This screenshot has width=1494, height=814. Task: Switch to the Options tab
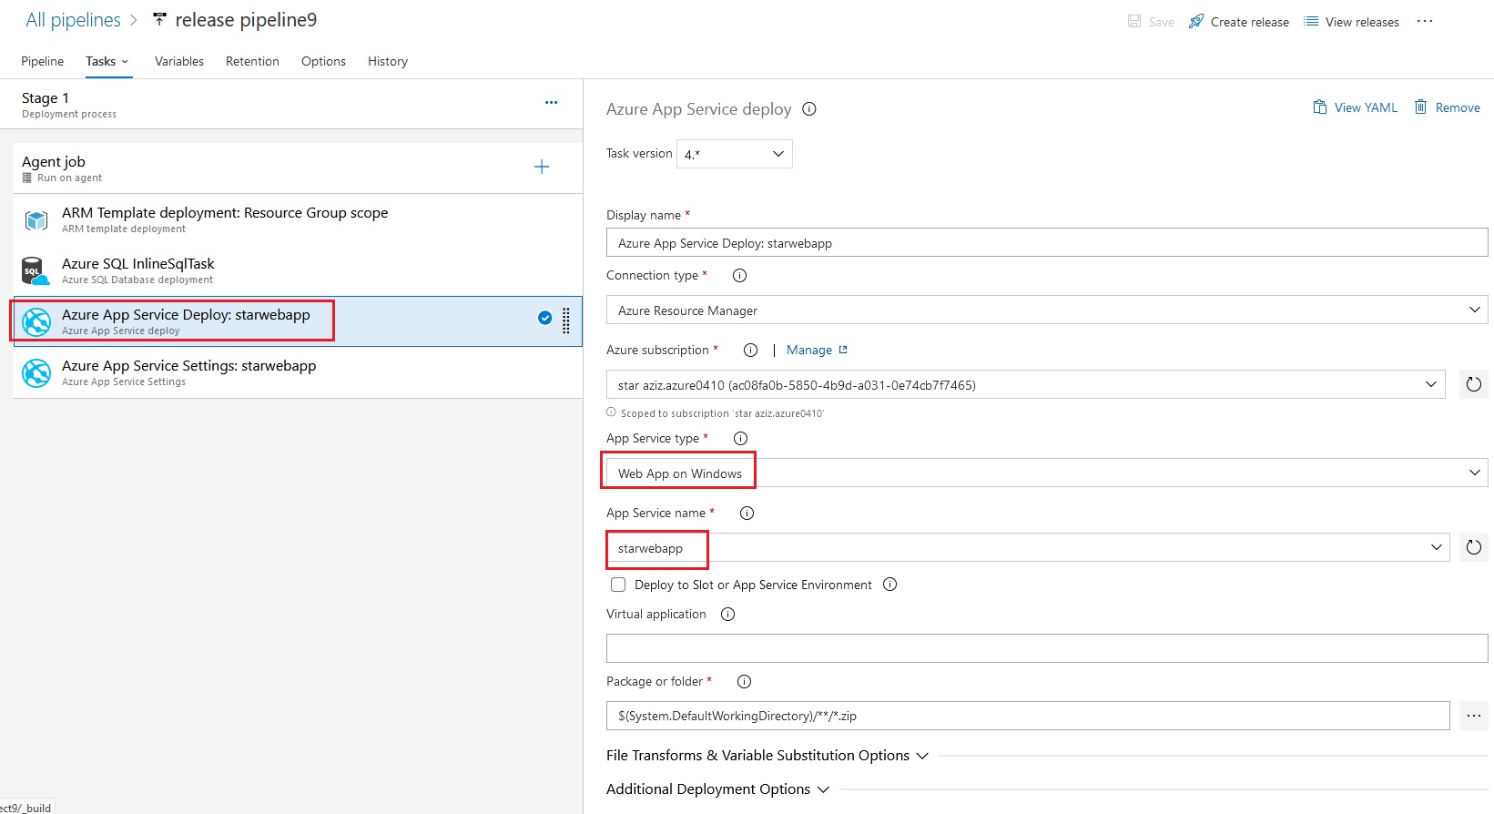click(323, 61)
